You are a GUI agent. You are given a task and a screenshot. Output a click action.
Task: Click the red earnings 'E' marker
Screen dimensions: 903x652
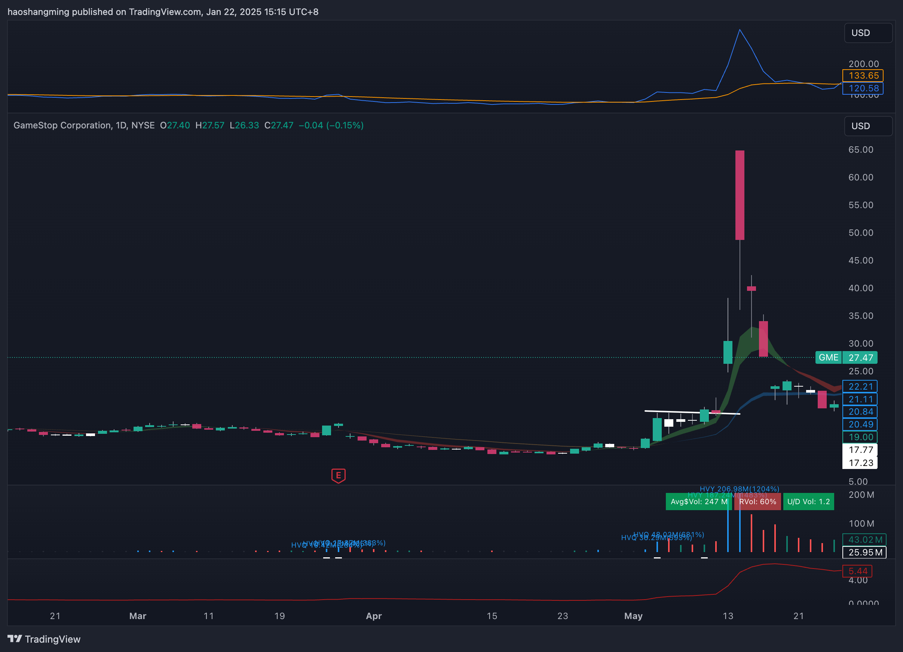338,475
